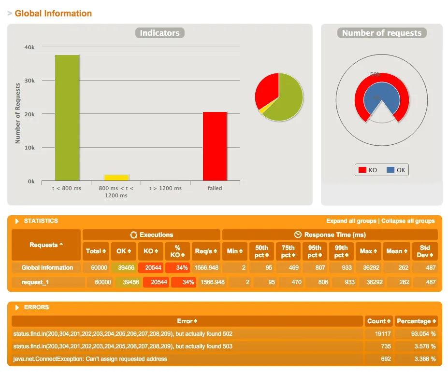Click Expand all groups link
Screen dimensions: 448x372
[x=351, y=221]
